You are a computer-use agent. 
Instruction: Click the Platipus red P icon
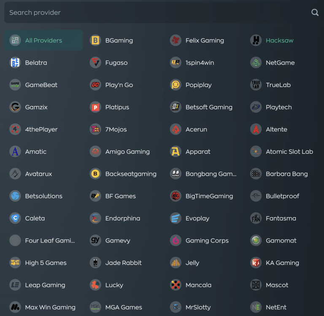point(95,107)
